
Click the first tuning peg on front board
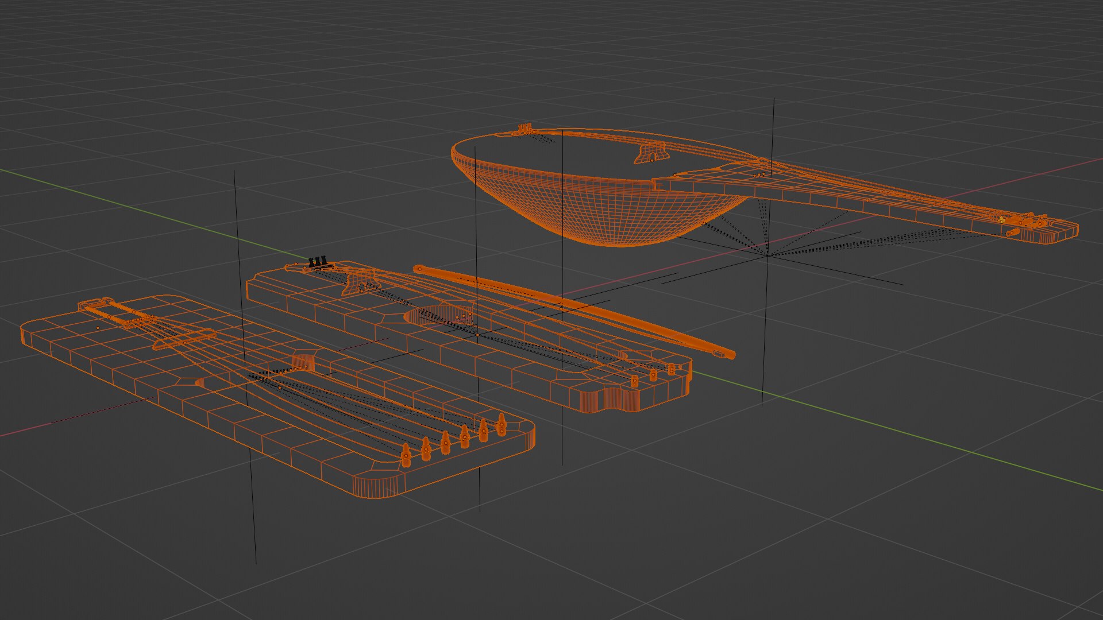(406, 456)
